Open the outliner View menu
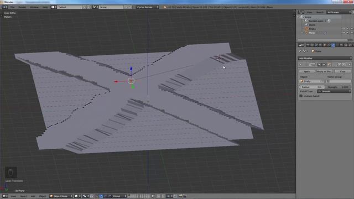 tap(310, 12)
